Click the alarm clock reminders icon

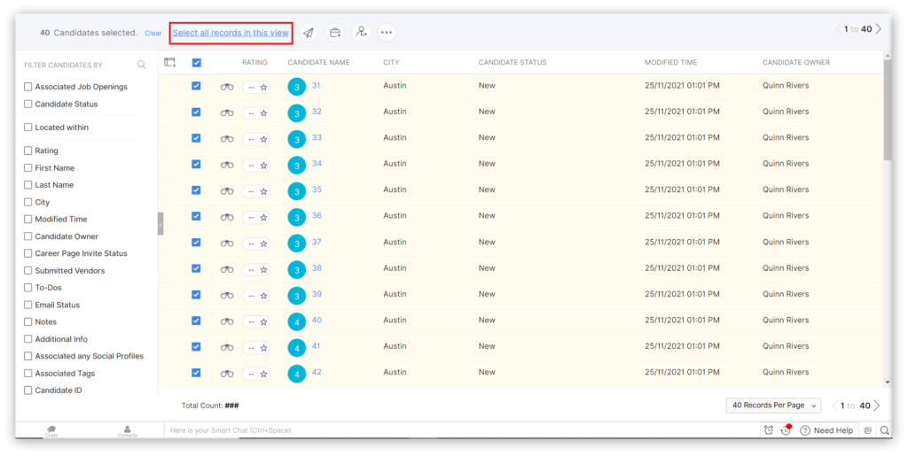pos(768,430)
